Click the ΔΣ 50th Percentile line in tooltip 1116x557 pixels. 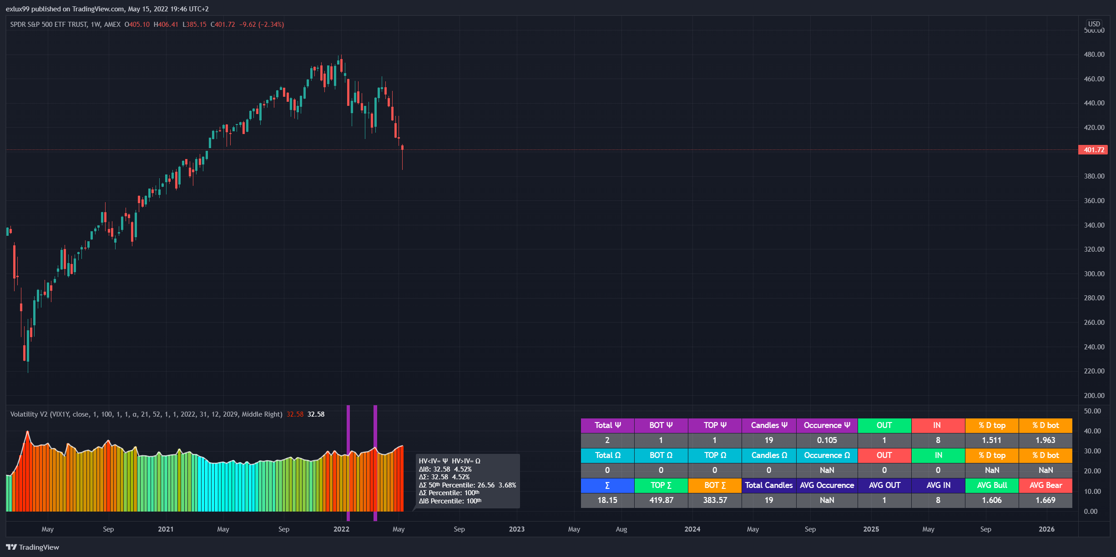point(467,485)
